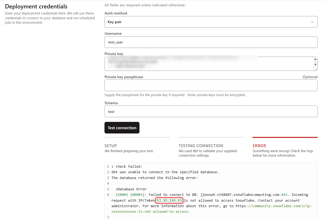Viewport: 325px width, 219px height.
Task: Click the Private key passphrase input
Action: pos(211,85)
